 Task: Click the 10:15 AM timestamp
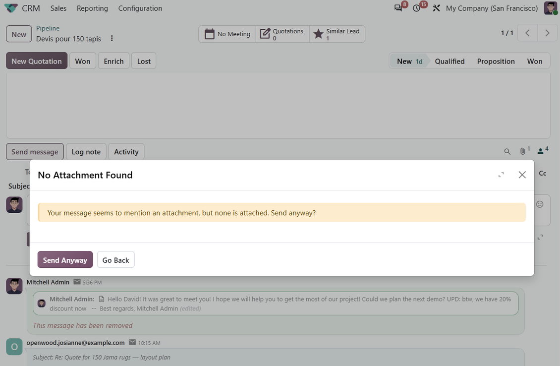(x=149, y=343)
